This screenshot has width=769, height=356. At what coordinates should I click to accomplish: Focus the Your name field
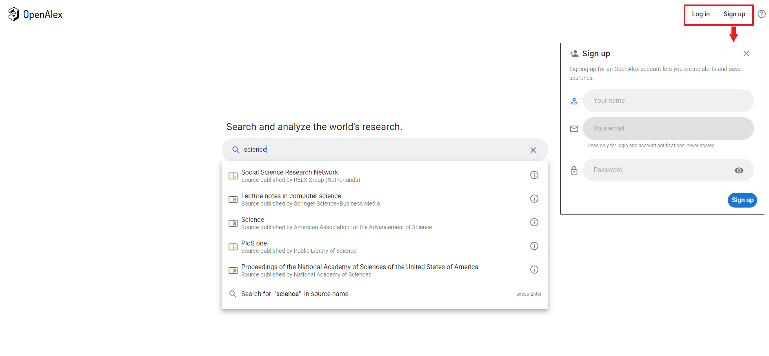(x=668, y=101)
